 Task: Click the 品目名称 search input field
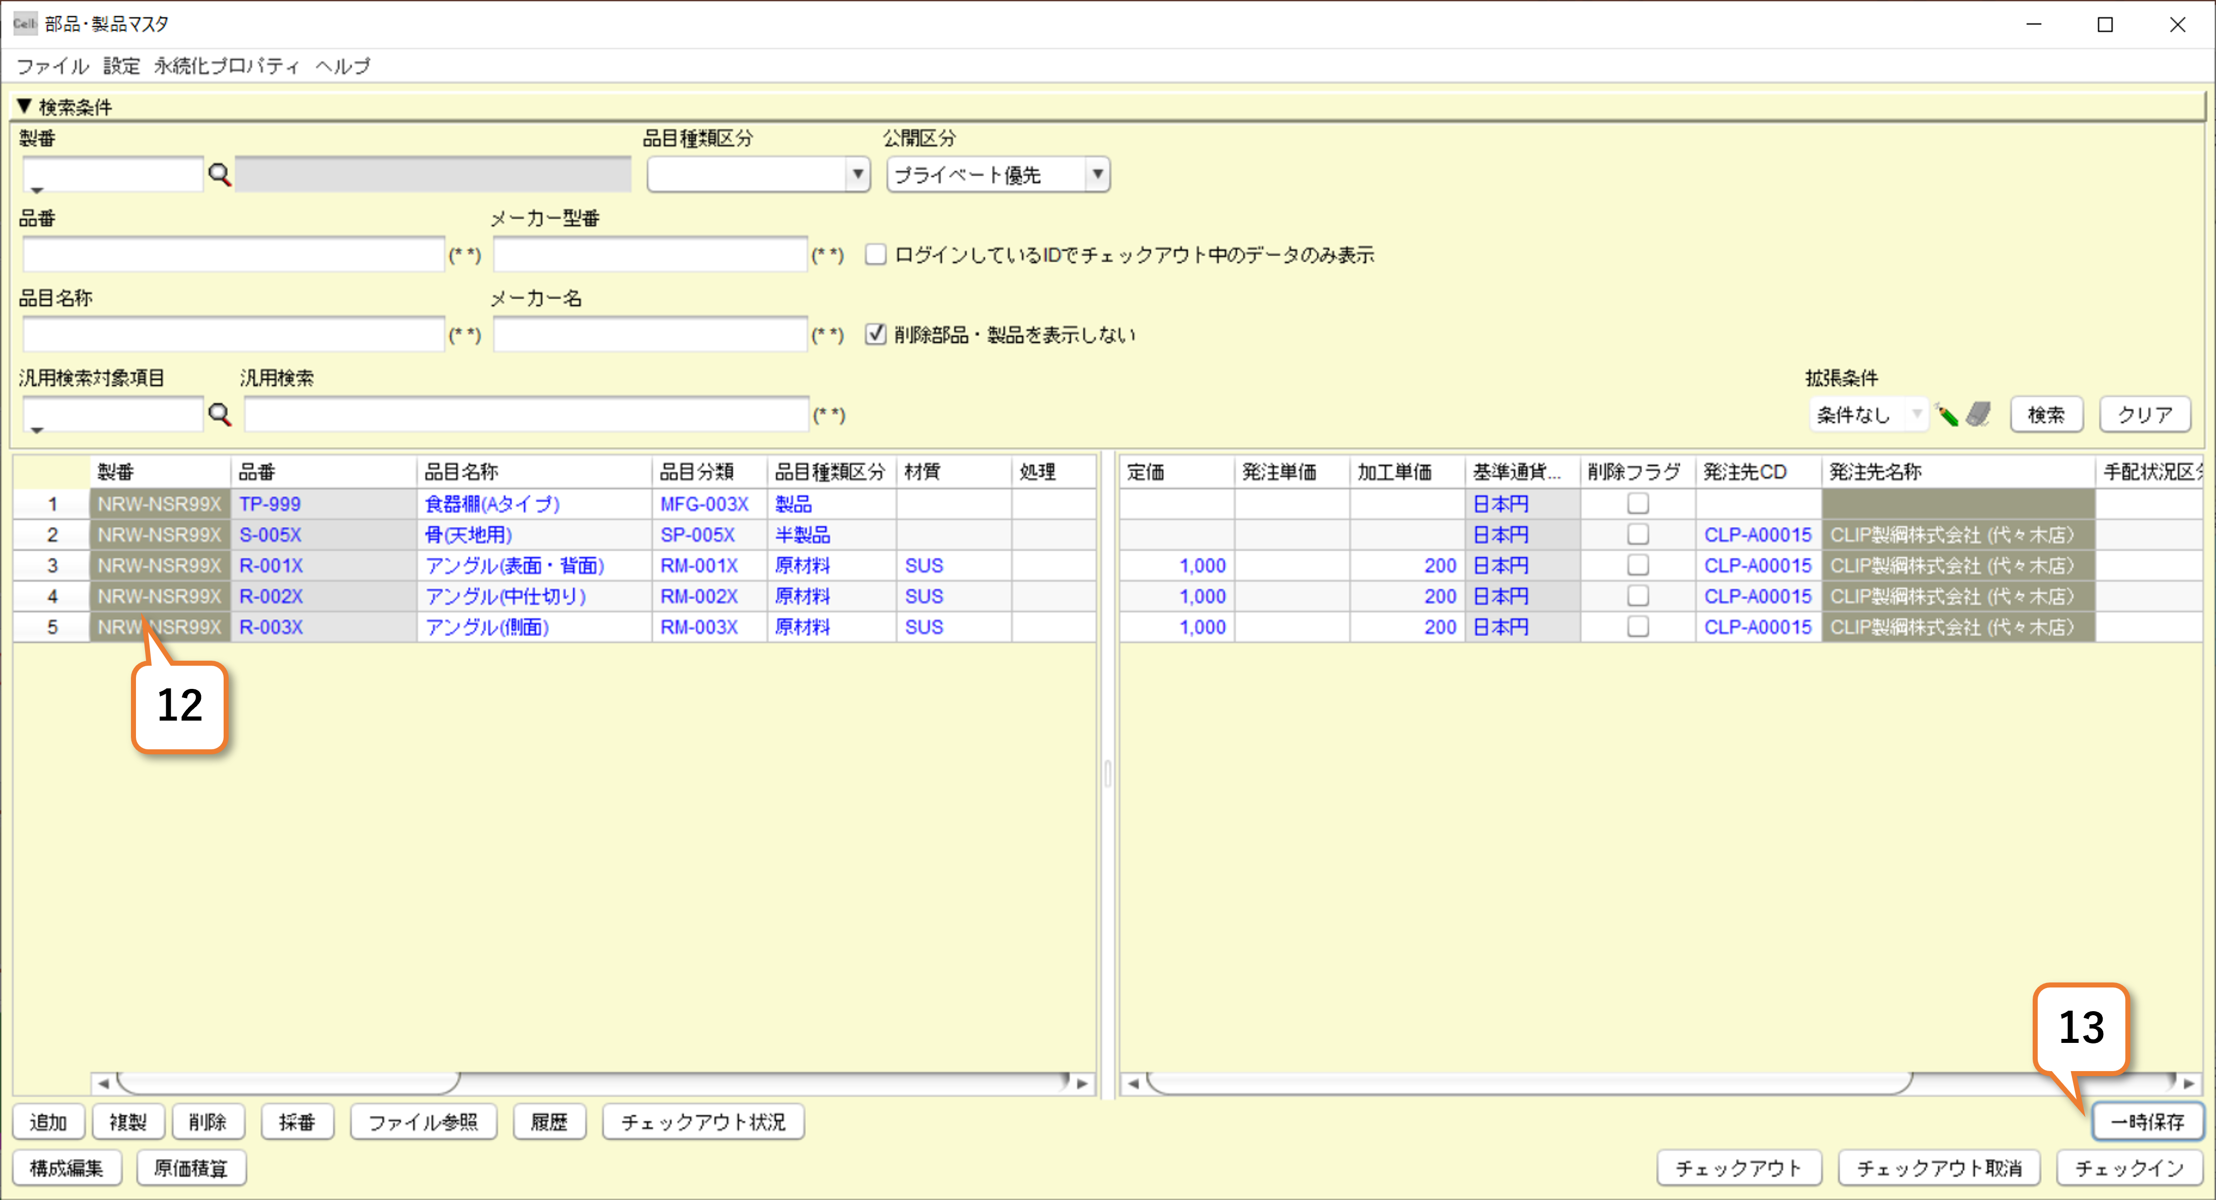(x=233, y=335)
